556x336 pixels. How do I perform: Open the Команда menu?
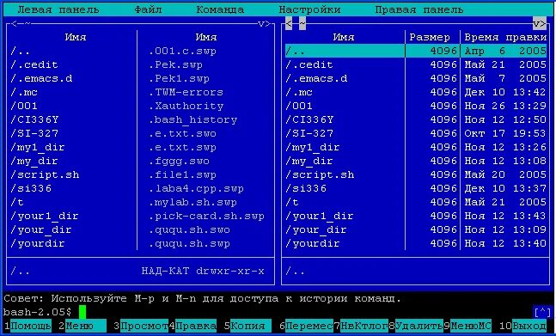pos(220,10)
